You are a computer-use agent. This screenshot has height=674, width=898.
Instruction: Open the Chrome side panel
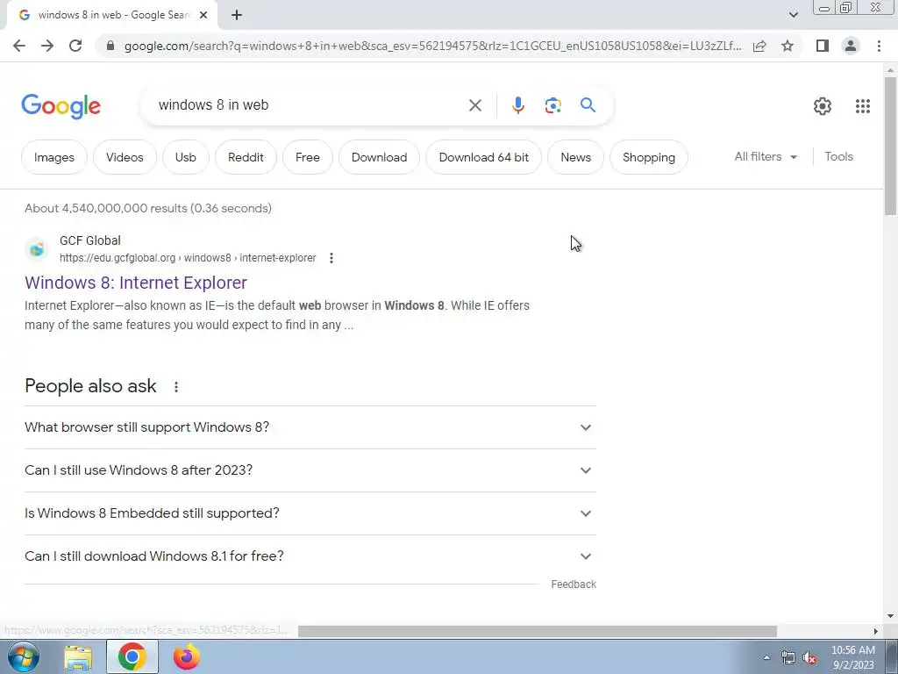(823, 46)
